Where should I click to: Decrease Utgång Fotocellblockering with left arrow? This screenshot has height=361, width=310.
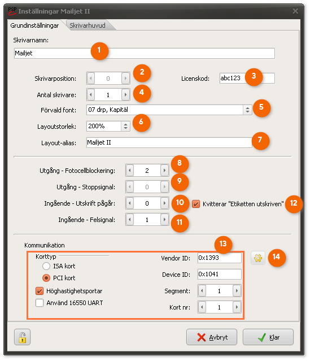130,171
